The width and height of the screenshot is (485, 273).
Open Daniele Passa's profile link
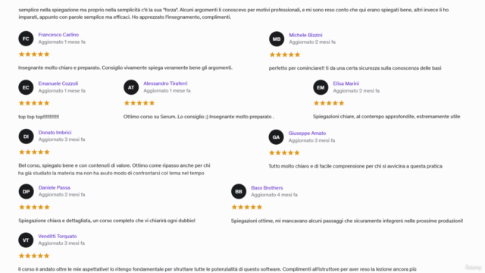(54, 187)
